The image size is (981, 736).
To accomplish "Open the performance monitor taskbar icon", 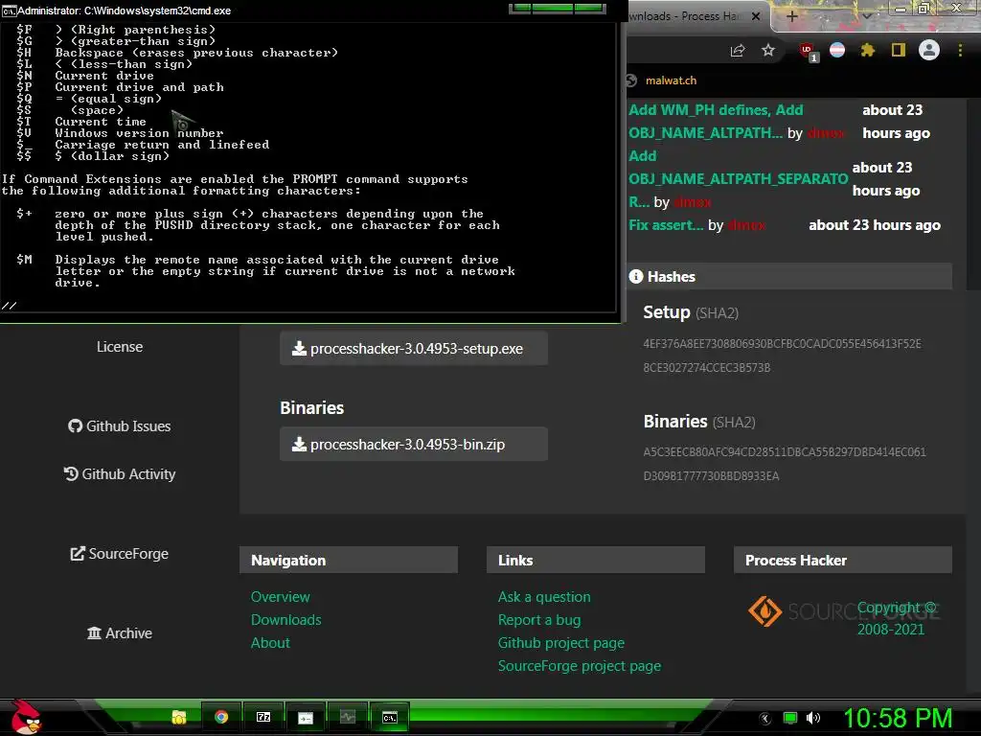I will [347, 717].
